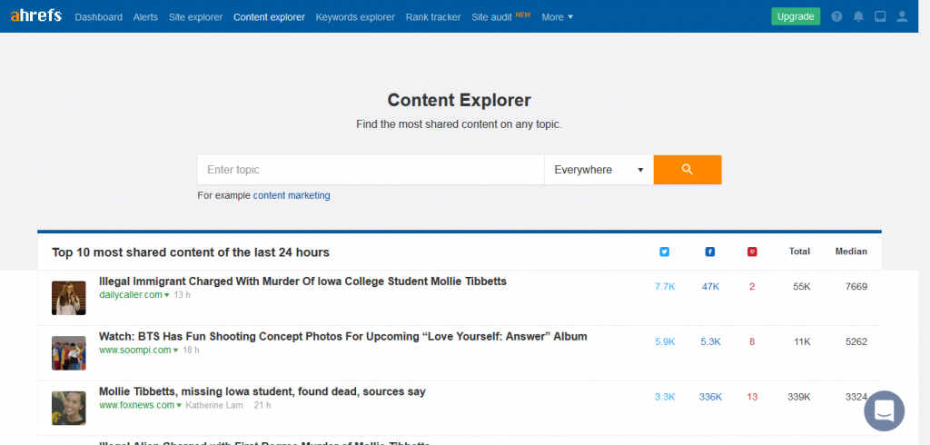Select Content explorer in navigation

tap(269, 17)
